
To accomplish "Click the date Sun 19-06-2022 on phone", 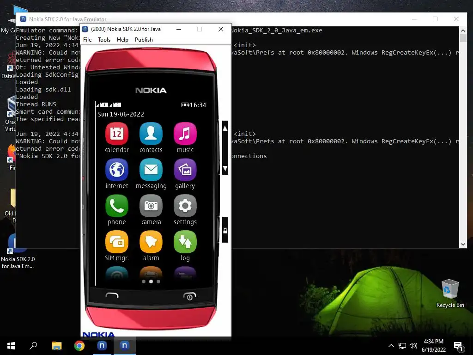I will point(121,114).
